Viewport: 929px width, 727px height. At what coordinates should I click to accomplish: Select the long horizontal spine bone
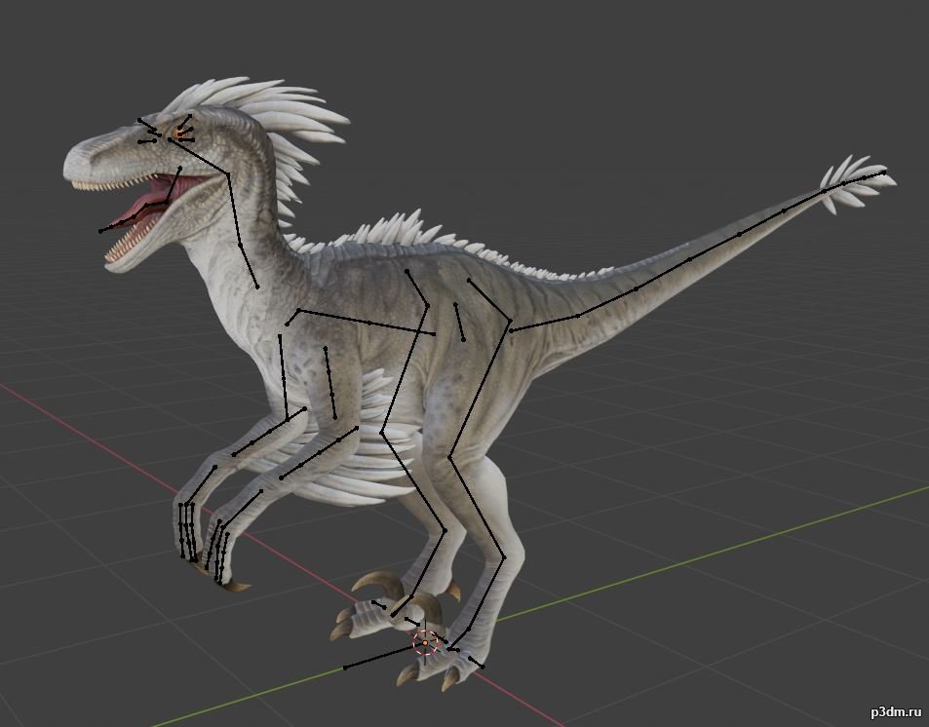coord(367,322)
